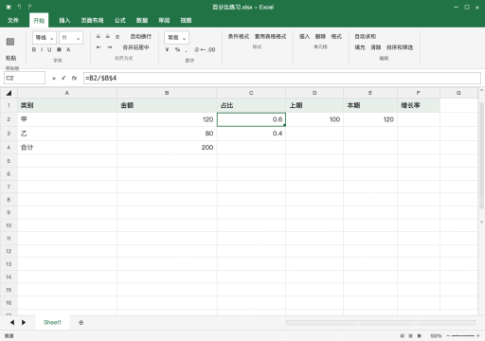Screen dimensions: 485x341
Task: Select cell D2 containing 100
Action: tap(314, 119)
